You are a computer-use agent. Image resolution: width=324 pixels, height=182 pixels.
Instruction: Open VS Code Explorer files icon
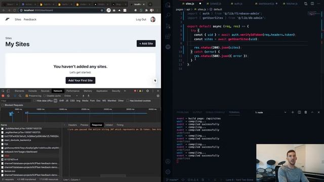(168, 5)
